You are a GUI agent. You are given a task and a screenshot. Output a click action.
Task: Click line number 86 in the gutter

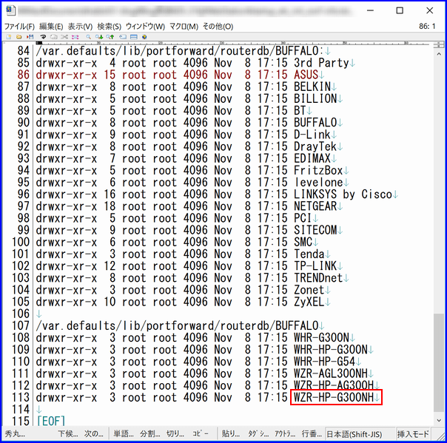click(x=24, y=75)
